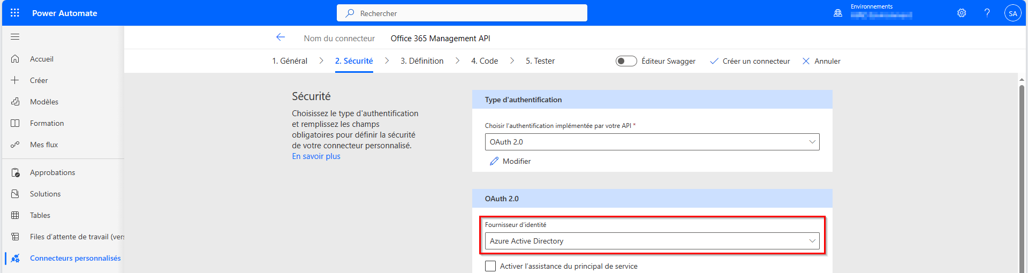1028x273 pixels.
Task: Click the Annuler button
Action: tap(821, 61)
